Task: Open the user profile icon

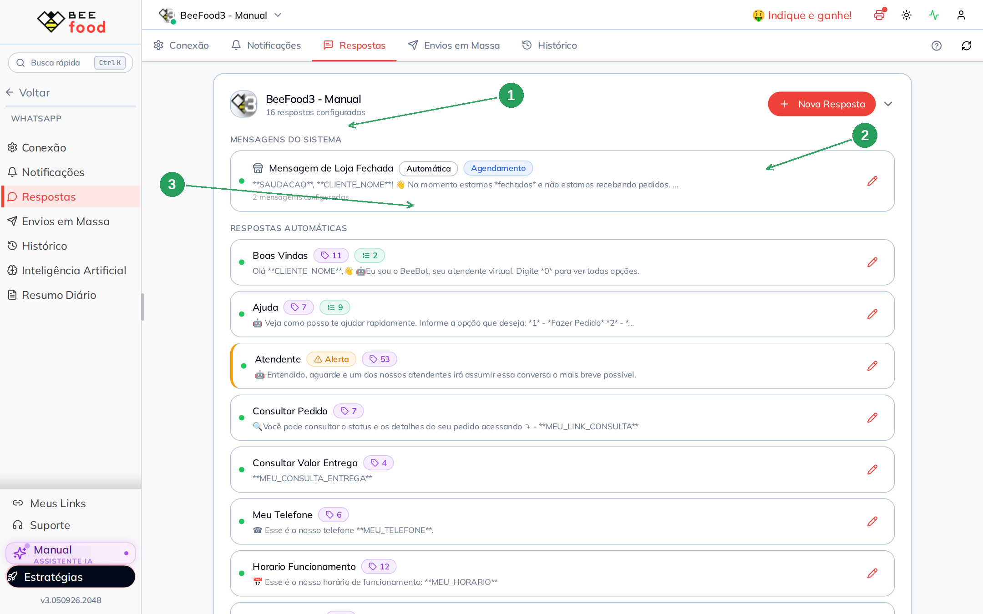Action: 961,15
